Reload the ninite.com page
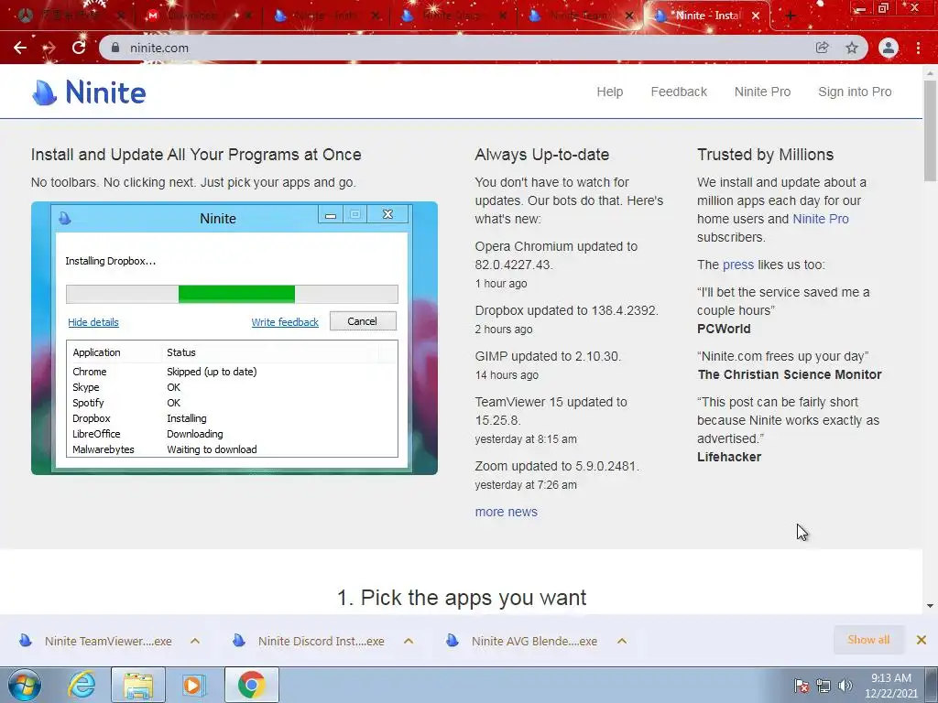Screen dimensions: 938x703 tap(79, 48)
